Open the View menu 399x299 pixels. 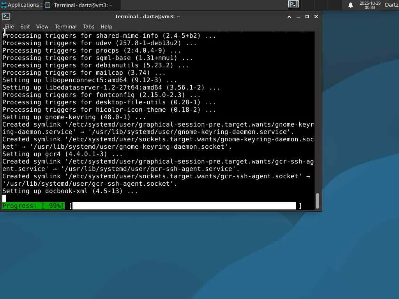pyautogui.click(x=42, y=26)
